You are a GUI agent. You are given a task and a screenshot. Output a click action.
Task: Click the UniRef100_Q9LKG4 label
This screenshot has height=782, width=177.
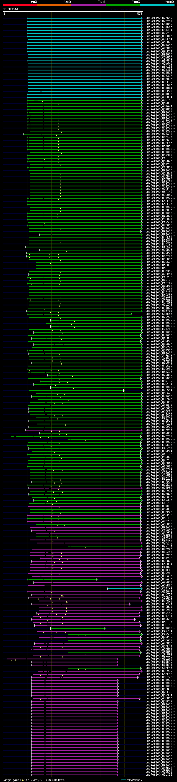point(159,52)
